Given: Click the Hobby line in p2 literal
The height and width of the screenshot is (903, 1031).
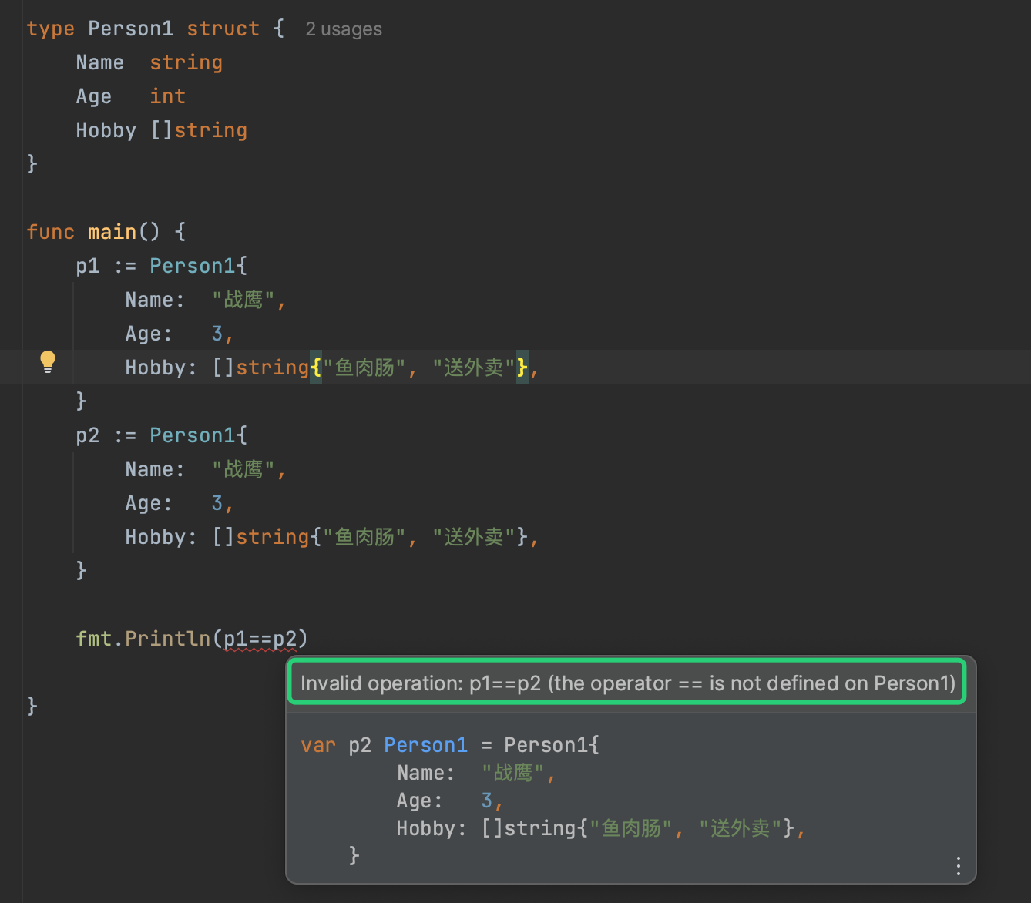Looking at the screenshot, I should tap(331, 537).
